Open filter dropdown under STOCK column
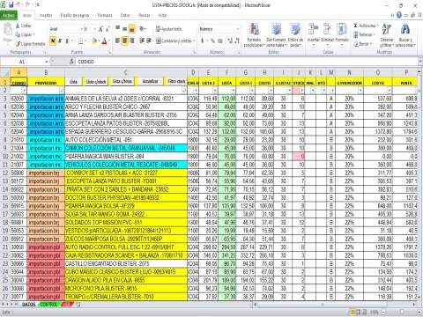The image size is (423, 317). (302, 91)
